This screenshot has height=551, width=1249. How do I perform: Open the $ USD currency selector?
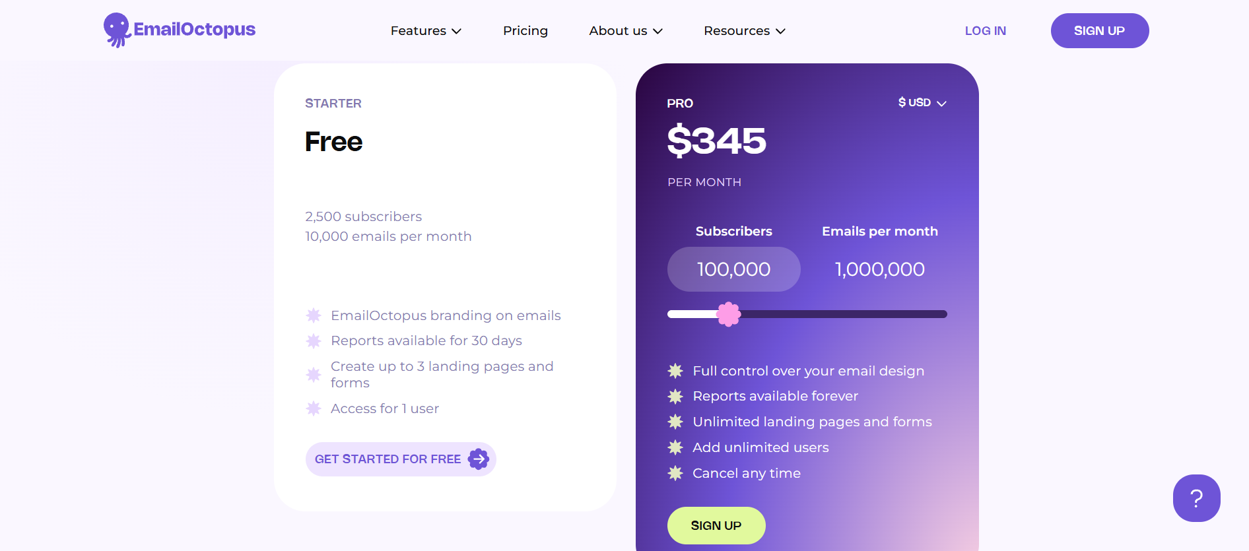(x=922, y=102)
